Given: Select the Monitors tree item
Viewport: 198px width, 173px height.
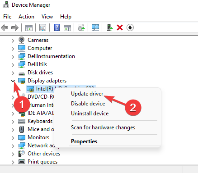Looking at the screenshot, I should pos(38,137).
